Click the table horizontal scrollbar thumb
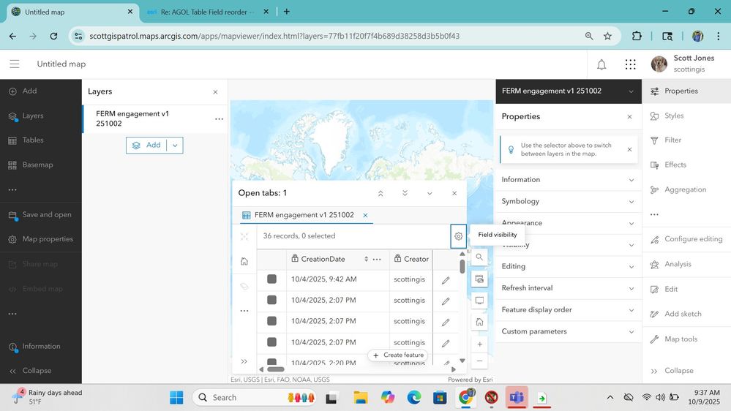The width and height of the screenshot is (731, 411). (x=276, y=369)
